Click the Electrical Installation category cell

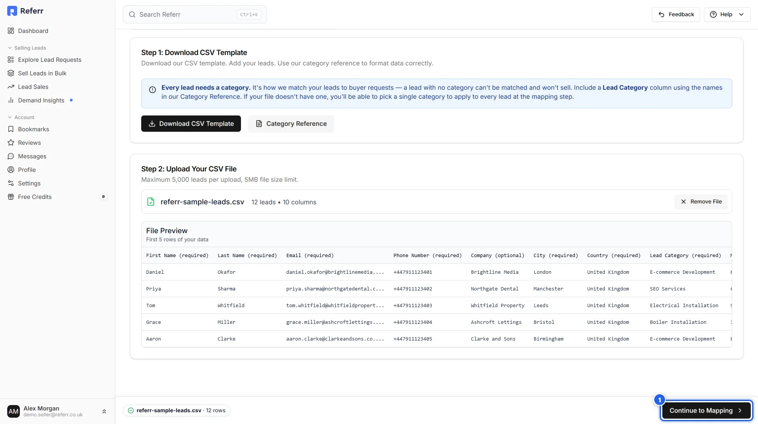[x=684, y=305]
